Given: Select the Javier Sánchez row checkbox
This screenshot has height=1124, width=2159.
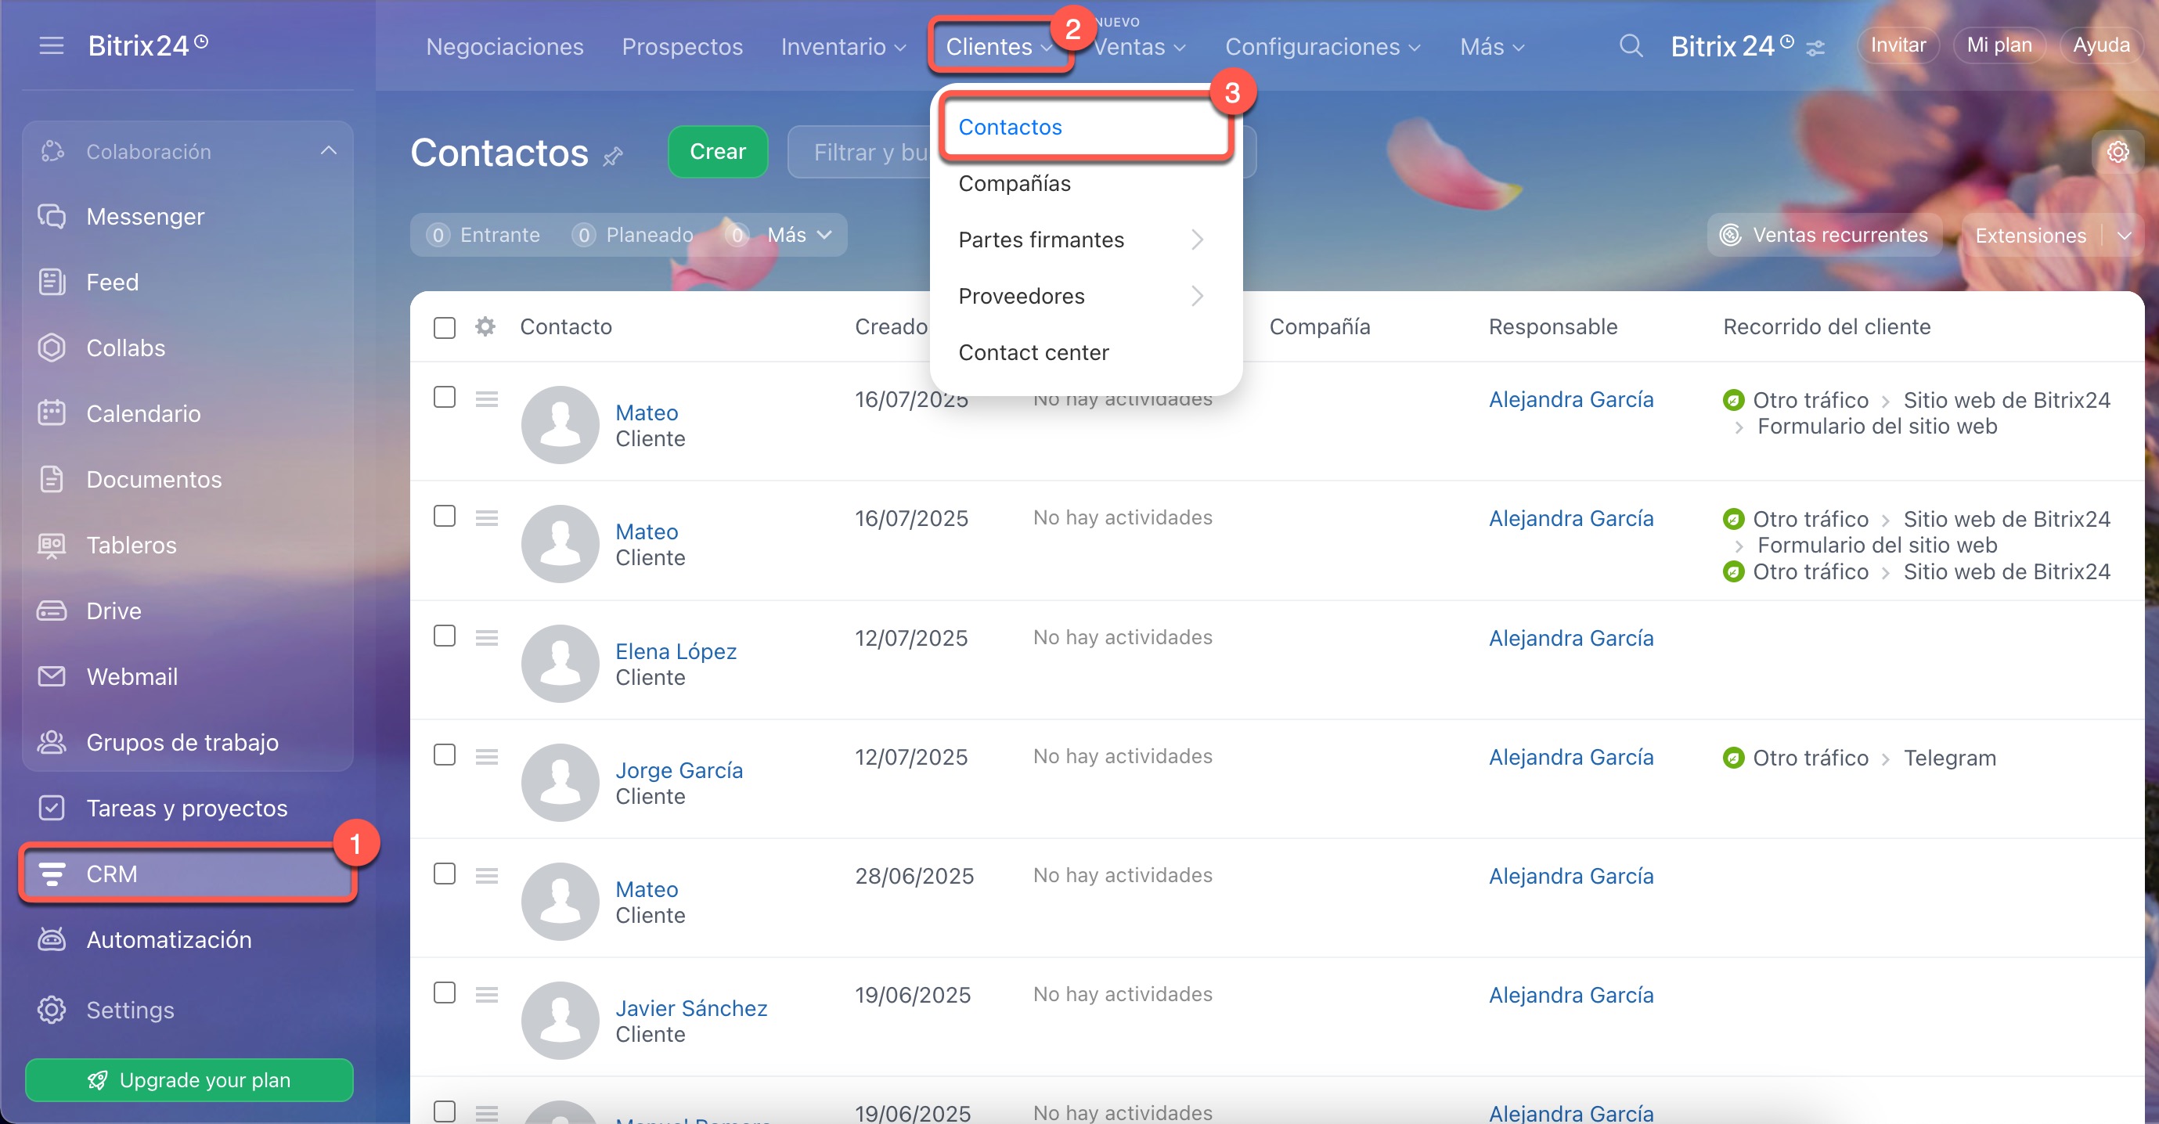Looking at the screenshot, I should tap(444, 993).
